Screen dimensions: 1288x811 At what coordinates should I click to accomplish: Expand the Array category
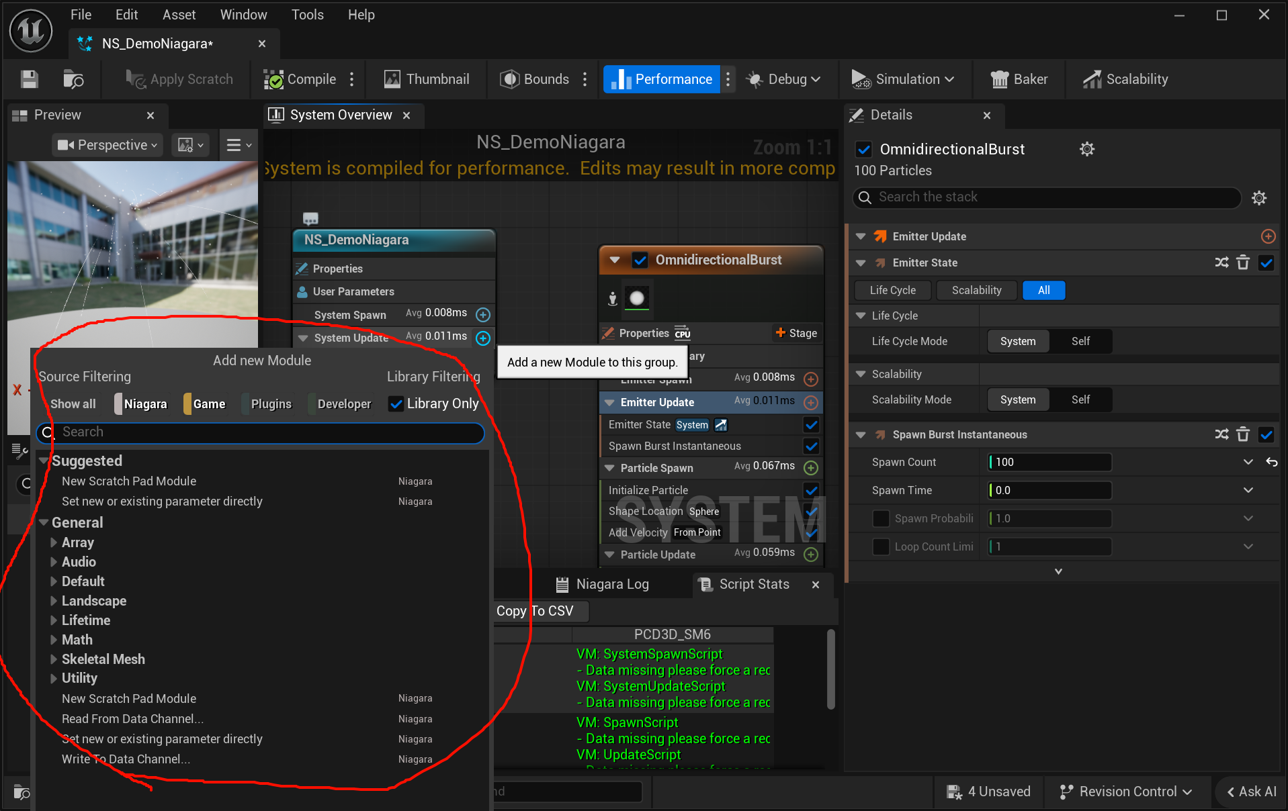pyautogui.click(x=54, y=542)
